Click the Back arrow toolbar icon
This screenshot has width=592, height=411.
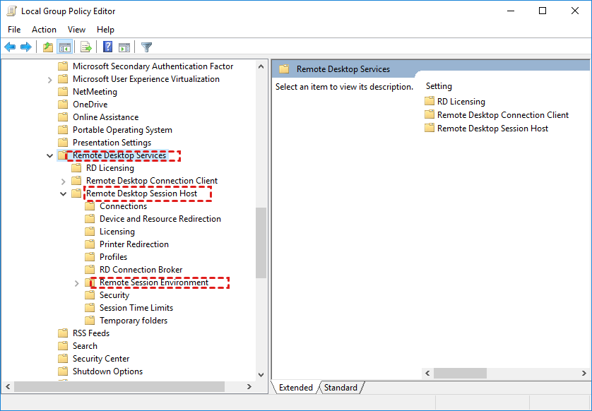tap(10, 47)
